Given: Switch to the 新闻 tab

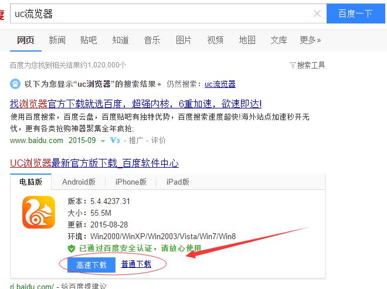Looking at the screenshot, I should 57,40.
